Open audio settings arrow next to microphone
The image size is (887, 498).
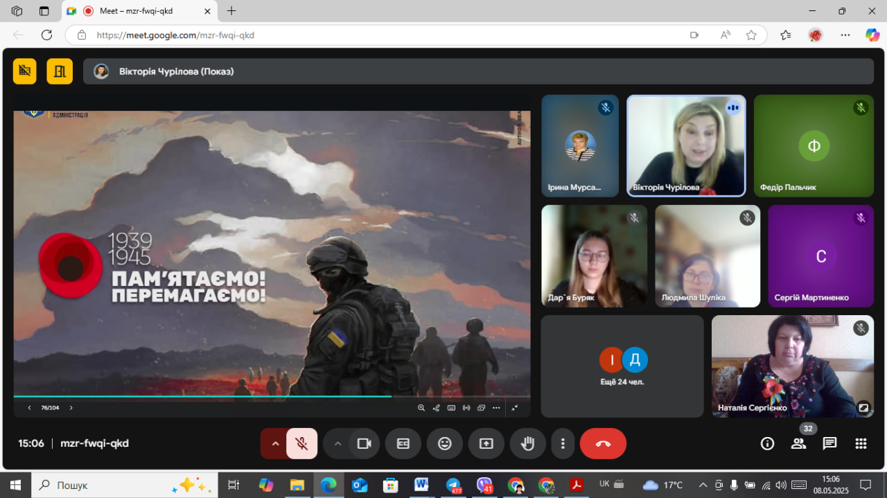[x=275, y=443]
